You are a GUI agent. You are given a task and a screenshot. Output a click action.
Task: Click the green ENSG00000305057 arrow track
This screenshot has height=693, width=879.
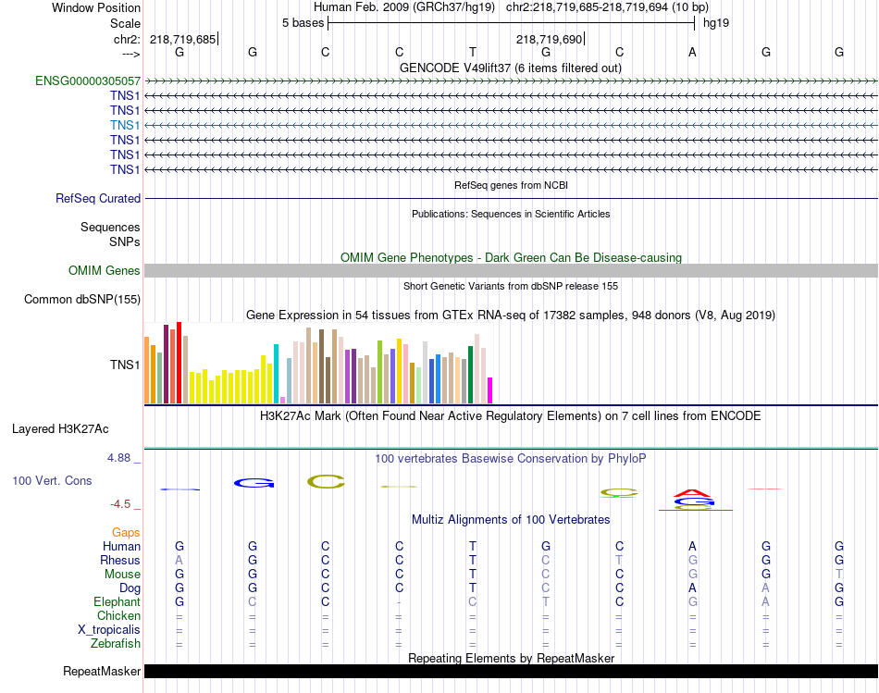[x=511, y=81]
